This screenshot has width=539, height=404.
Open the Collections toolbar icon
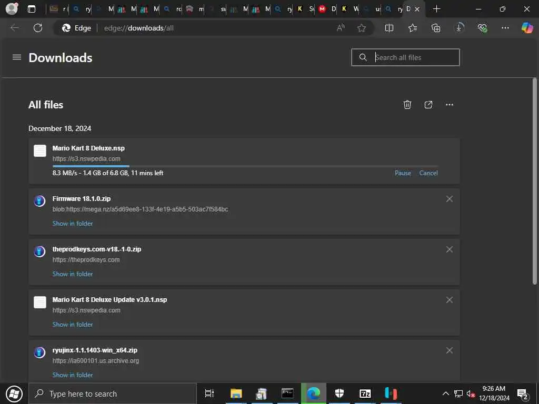click(x=436, y=28)
